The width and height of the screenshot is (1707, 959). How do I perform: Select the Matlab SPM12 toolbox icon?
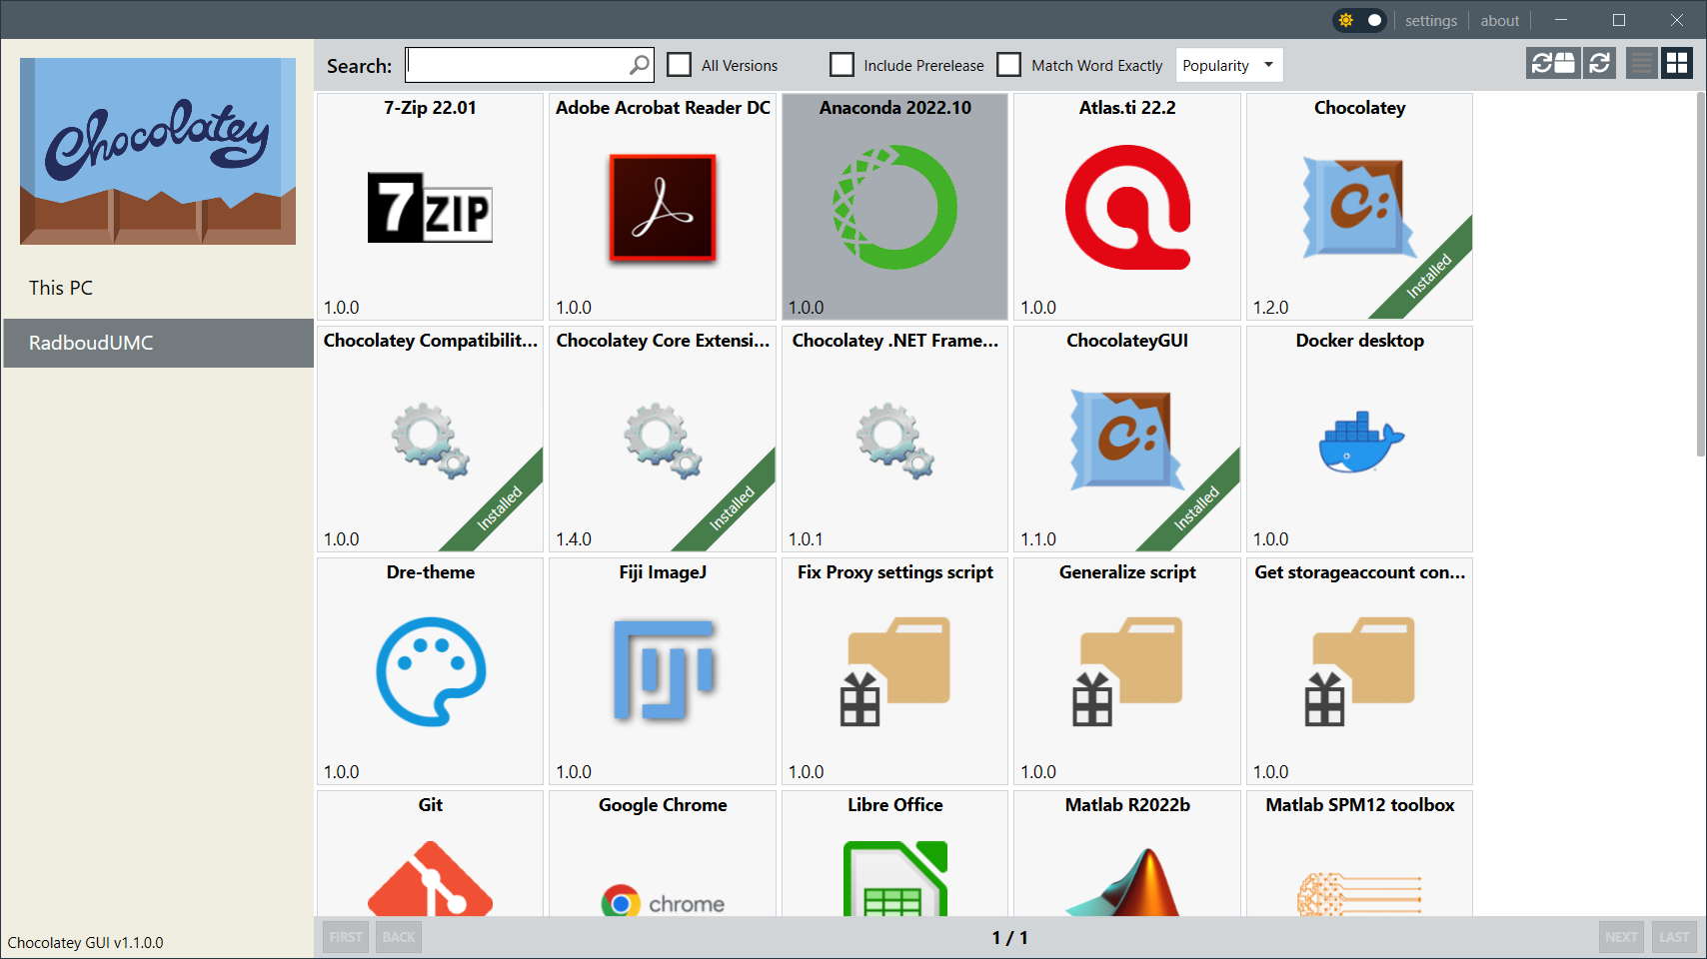tap(1359, 893)
